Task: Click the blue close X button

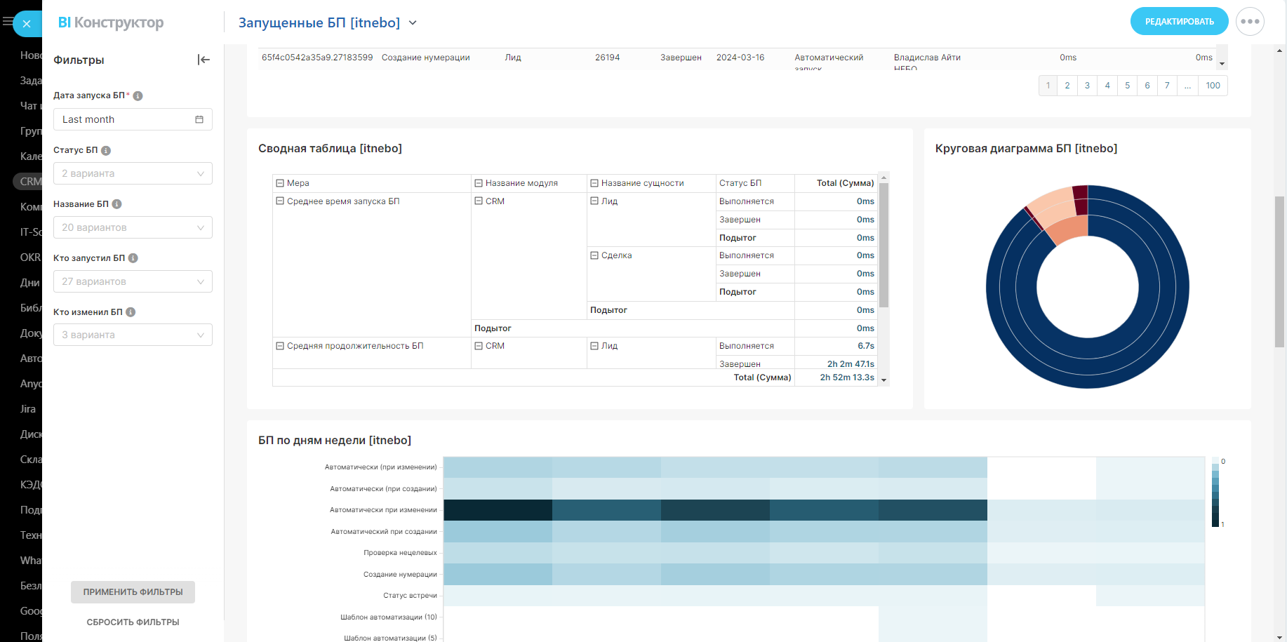Action: point(27,24)
